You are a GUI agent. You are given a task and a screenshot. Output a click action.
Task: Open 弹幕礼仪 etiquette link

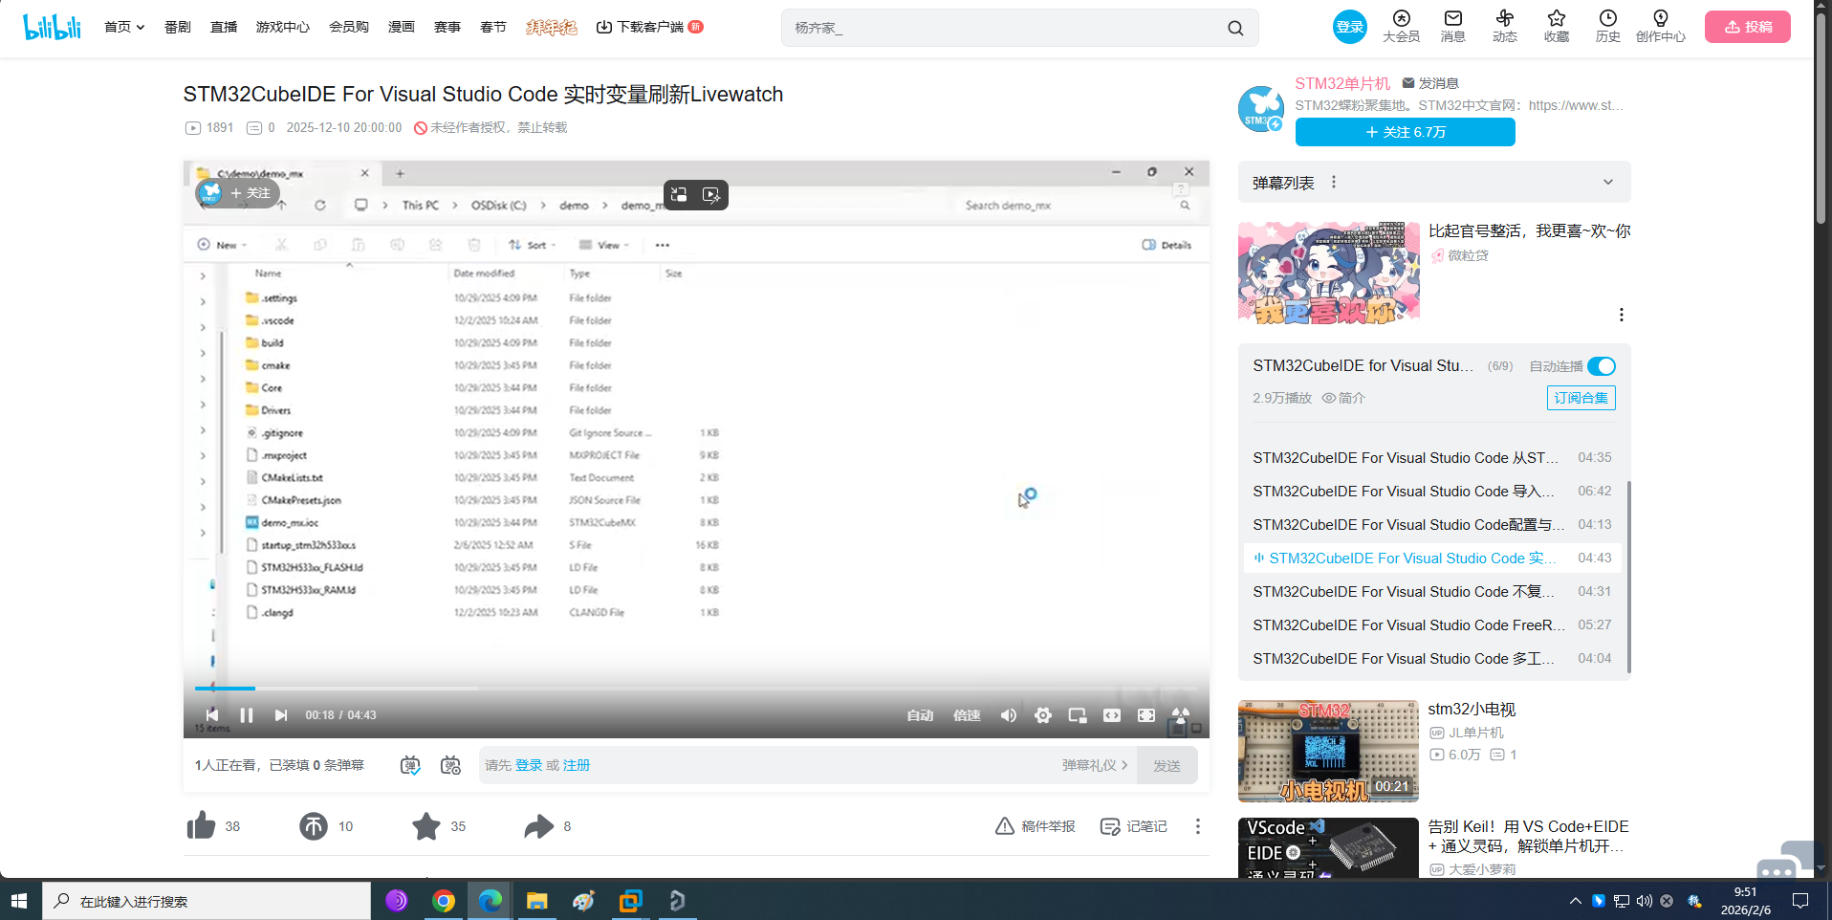[1095, 765]
